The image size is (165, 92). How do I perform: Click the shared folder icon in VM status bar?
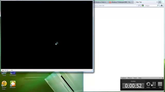10,70
